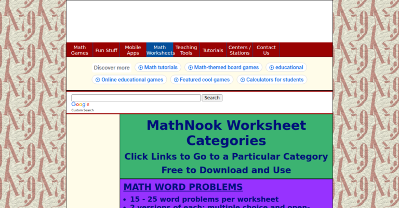The image size is (399, 208).
Task: Click the Math tutorials suggestion chip
Action: [158, 67]
